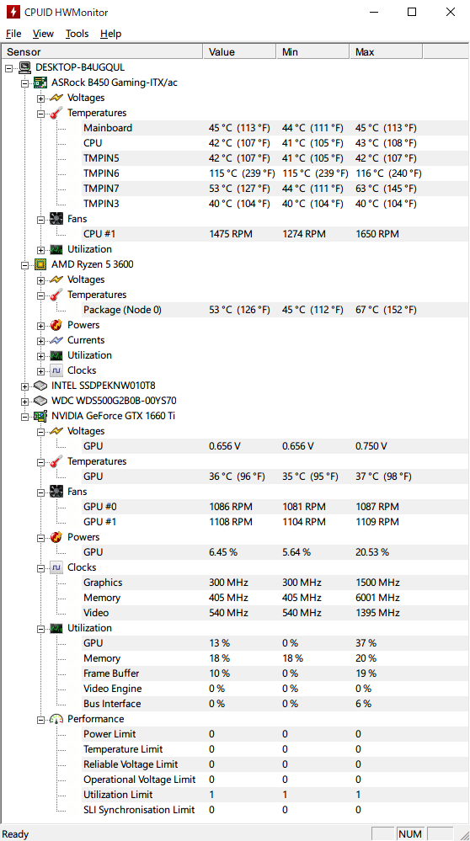
Task: Click the GPU Temperatures thermometer icon
Action: (56, 461)
